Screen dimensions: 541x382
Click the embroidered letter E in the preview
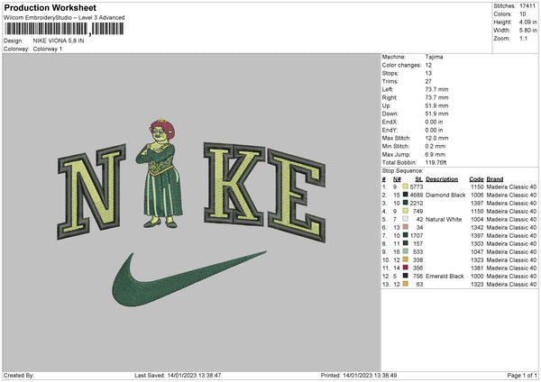[x=296, y=196]
